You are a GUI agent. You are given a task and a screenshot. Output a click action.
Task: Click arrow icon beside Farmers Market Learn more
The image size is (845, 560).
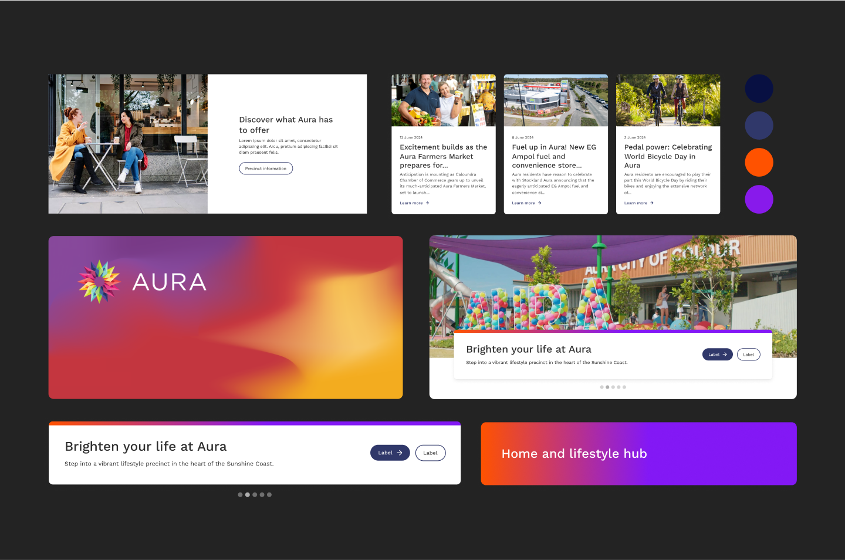point(427,203)
